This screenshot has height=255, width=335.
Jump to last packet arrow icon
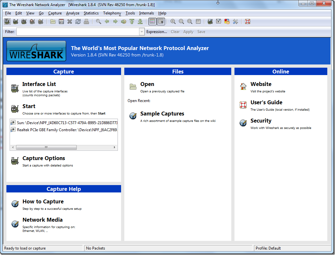[140, 21]
